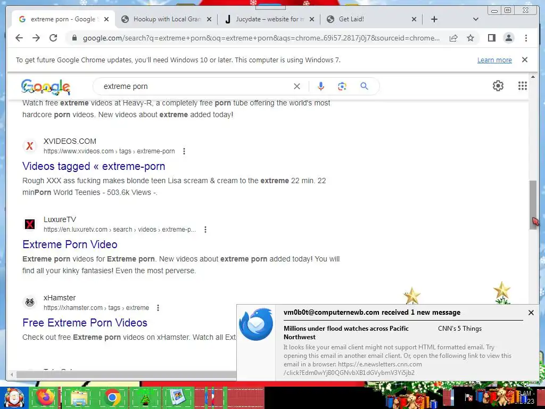Click the xHamster site name

point(60,298)
